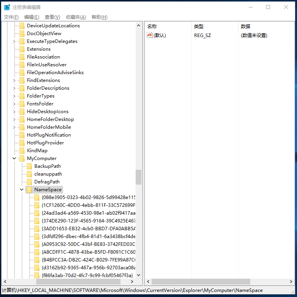
Task: Click the HotPlugNotification folder icon
Action: pos(22,135)
